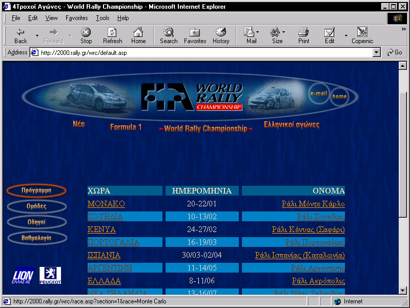
Task: Open the ΠΟΡΤΟΓΑΛΙΑ country link
Action: (113, 242)
